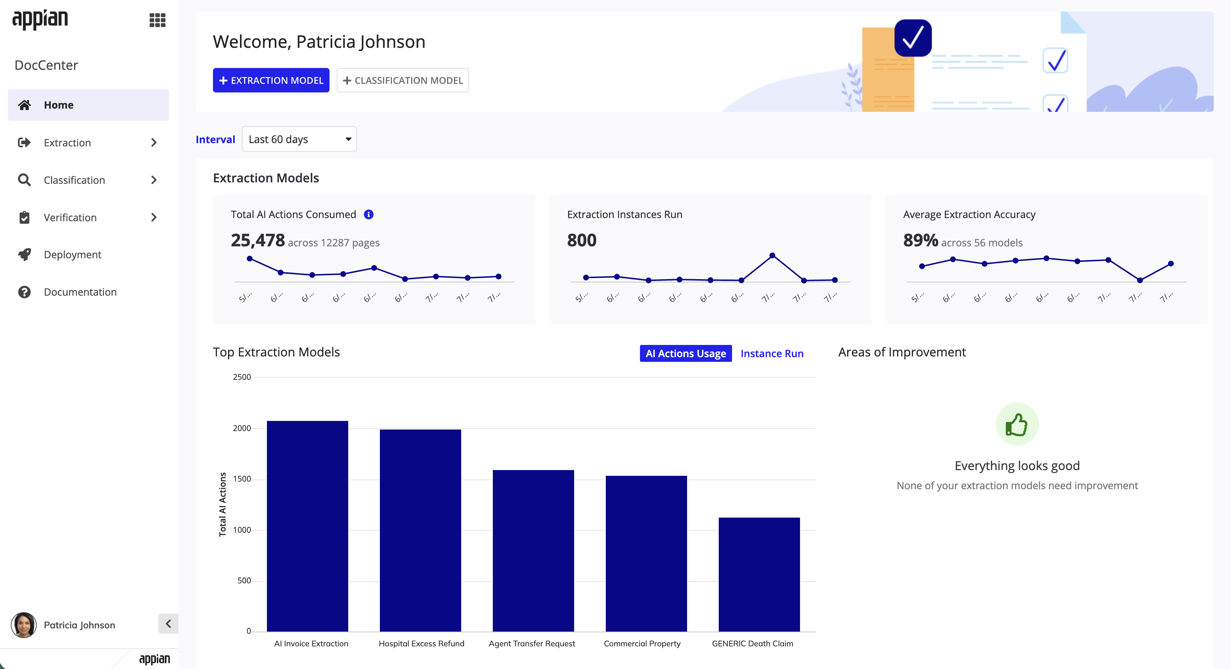Click the Extraction arrow icon
This screenshot has height=669, width=1231.
coord(24,142)
